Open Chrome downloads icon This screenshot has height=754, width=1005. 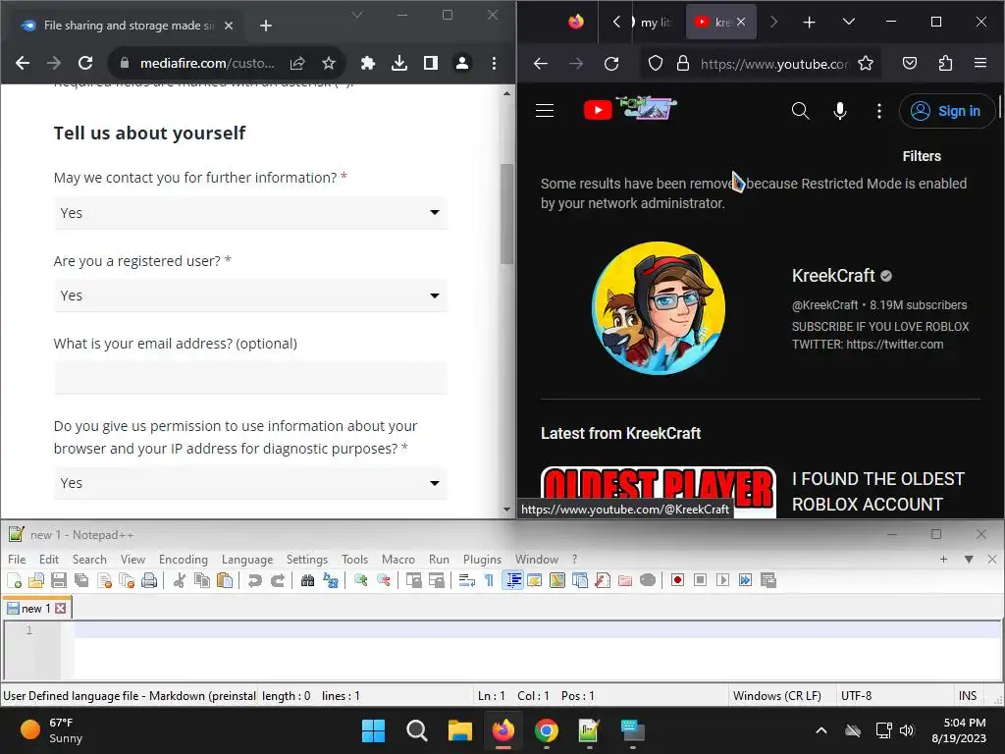tap(399, 64)
